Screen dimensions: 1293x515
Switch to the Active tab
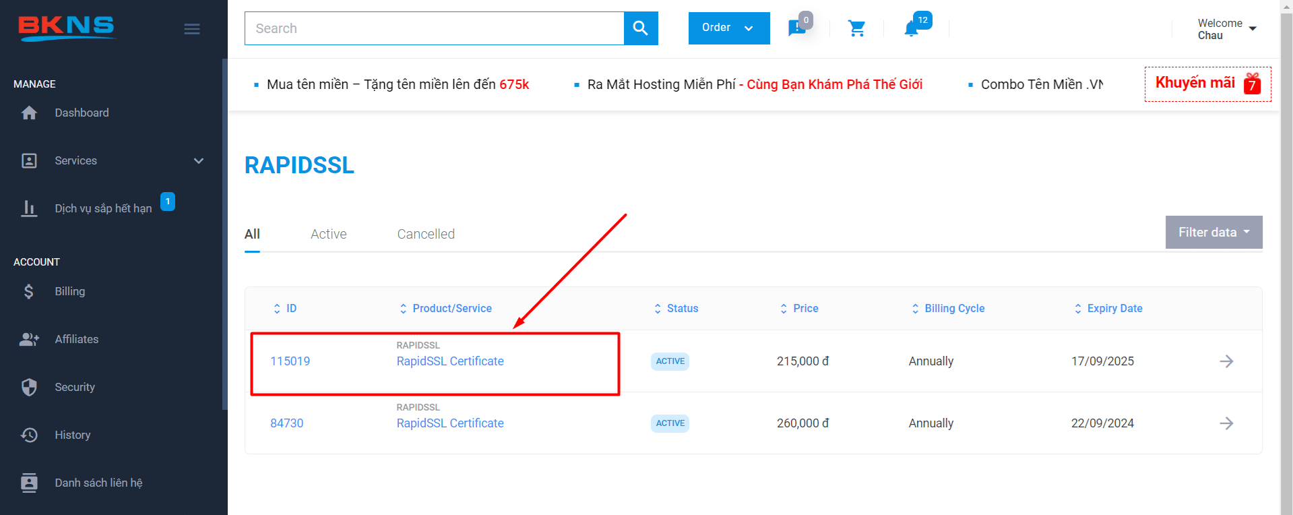tap(329, 234)
